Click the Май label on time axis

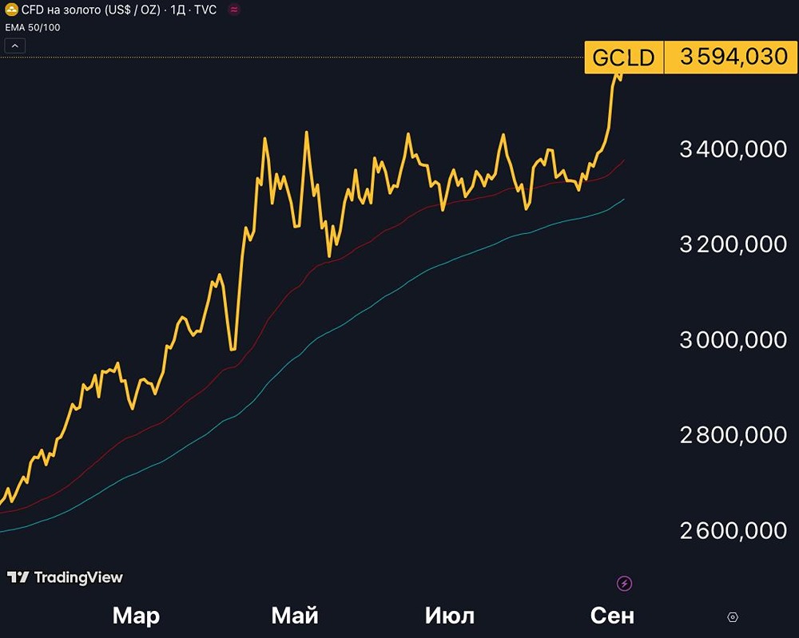[295, 616]
